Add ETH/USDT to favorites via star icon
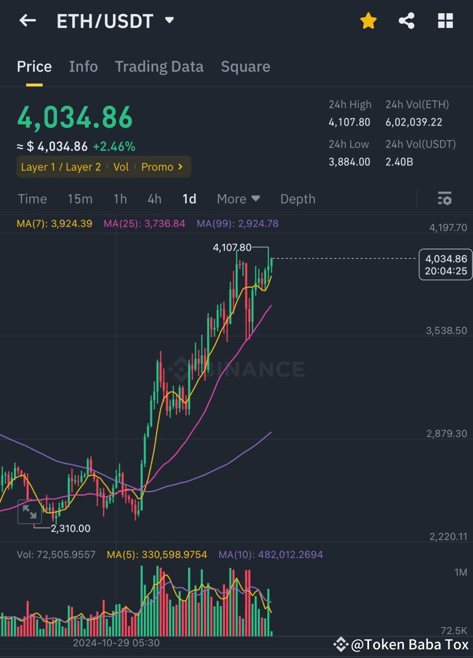 pyautogui.click(x=368, y=21)
